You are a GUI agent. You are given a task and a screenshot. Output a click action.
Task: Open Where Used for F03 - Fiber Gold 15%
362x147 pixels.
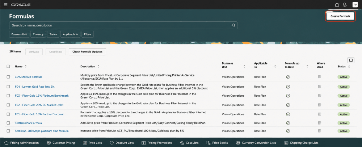click(x=320, y=96)
